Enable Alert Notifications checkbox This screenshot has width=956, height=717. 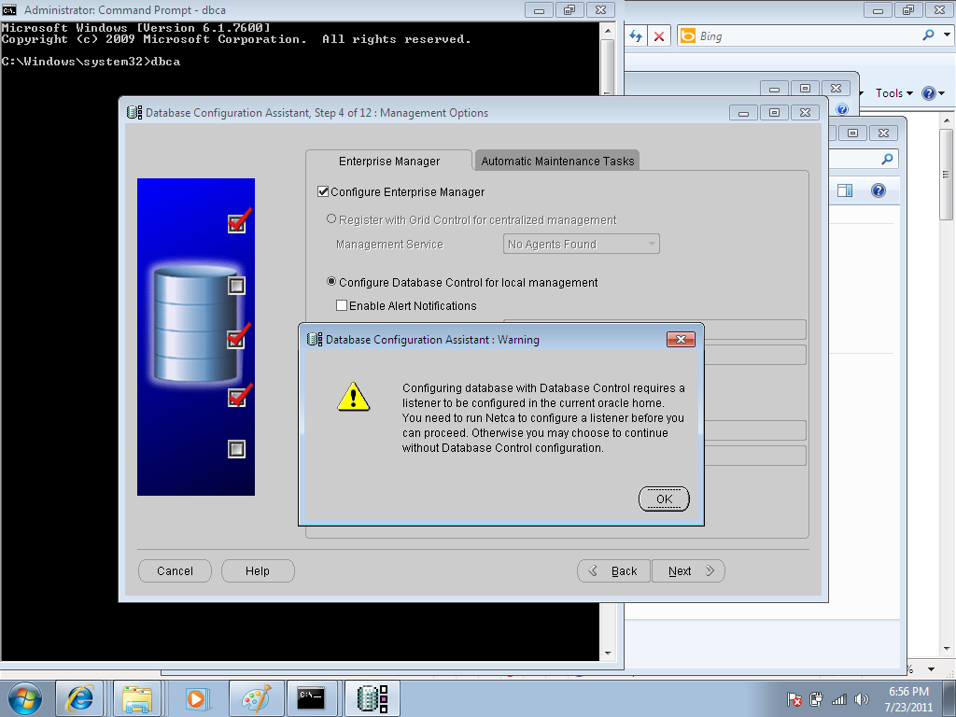[x=342, y=305]
